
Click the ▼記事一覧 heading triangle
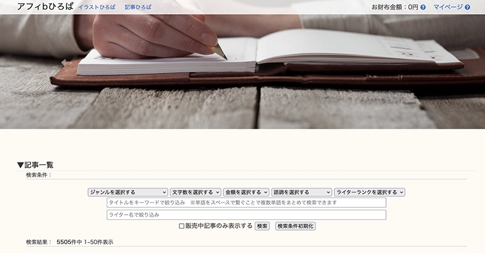(20, 165)
